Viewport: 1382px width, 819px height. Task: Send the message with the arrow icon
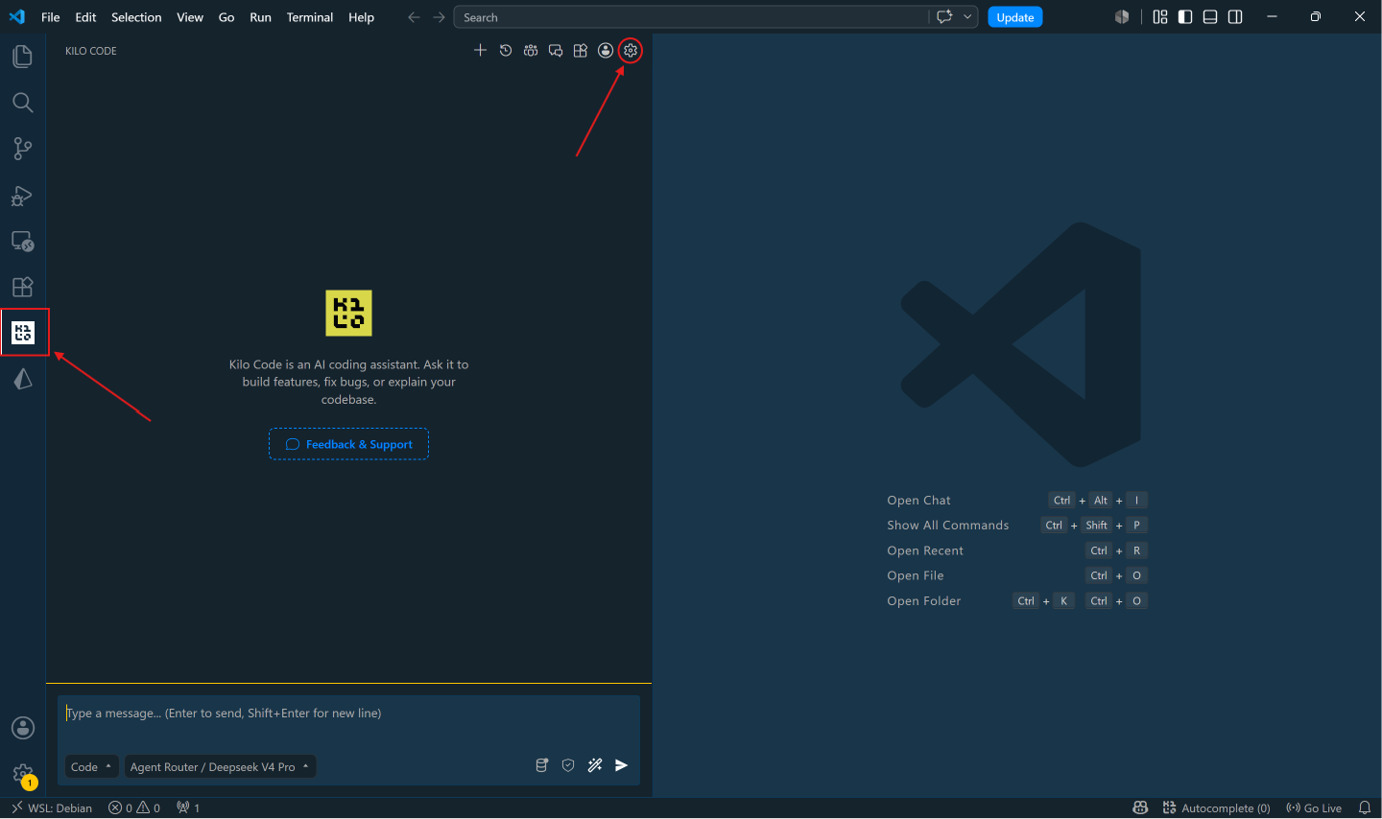(x=622, y=765)
